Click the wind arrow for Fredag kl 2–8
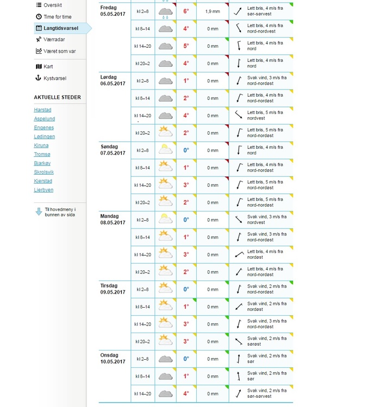 pos(238,11)
